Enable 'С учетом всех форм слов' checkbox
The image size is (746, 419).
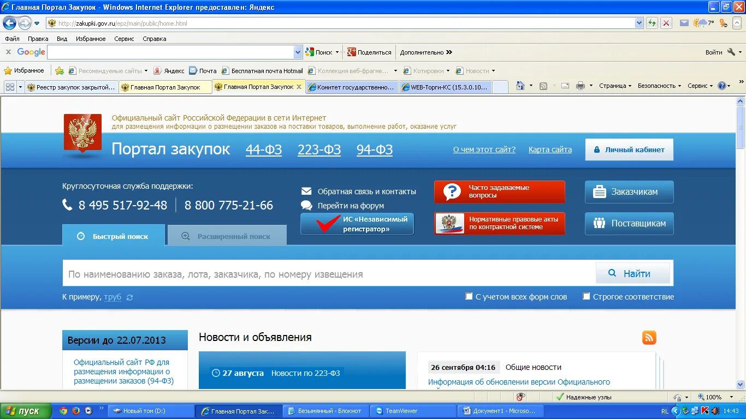pyautogui.click(x=469, y=296)
